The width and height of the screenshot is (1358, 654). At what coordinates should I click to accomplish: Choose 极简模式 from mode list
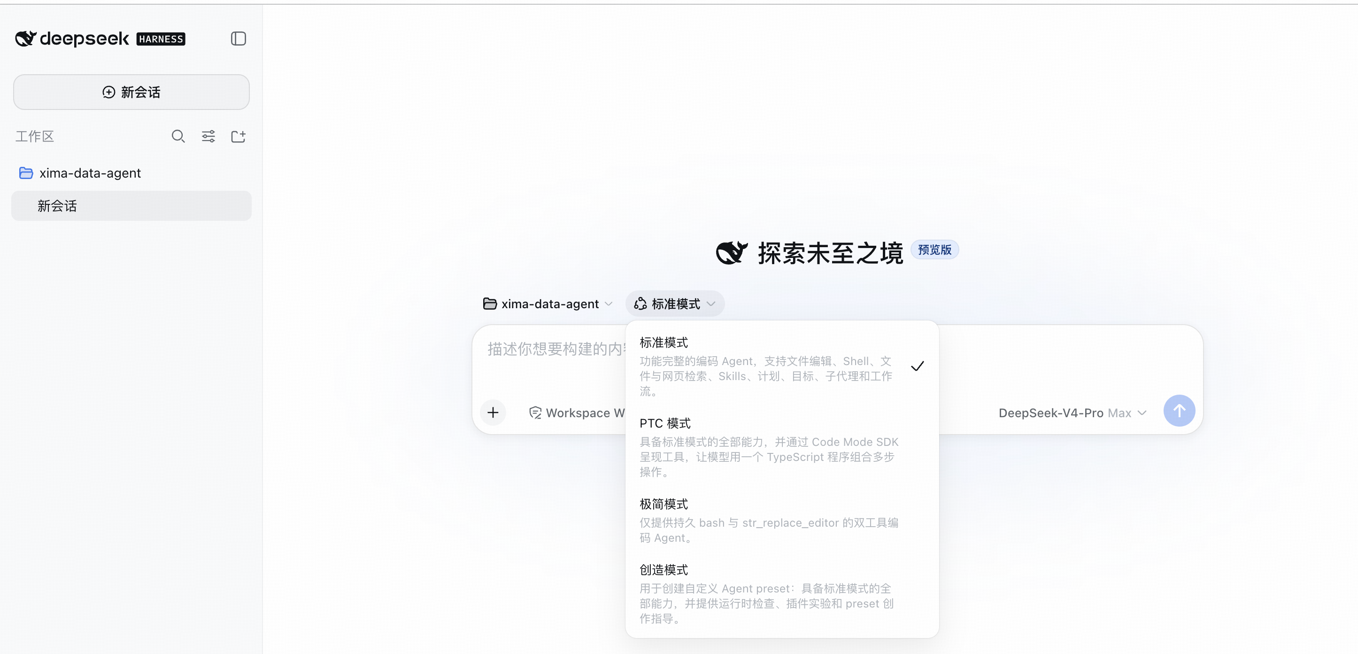(x=782, y=520)
